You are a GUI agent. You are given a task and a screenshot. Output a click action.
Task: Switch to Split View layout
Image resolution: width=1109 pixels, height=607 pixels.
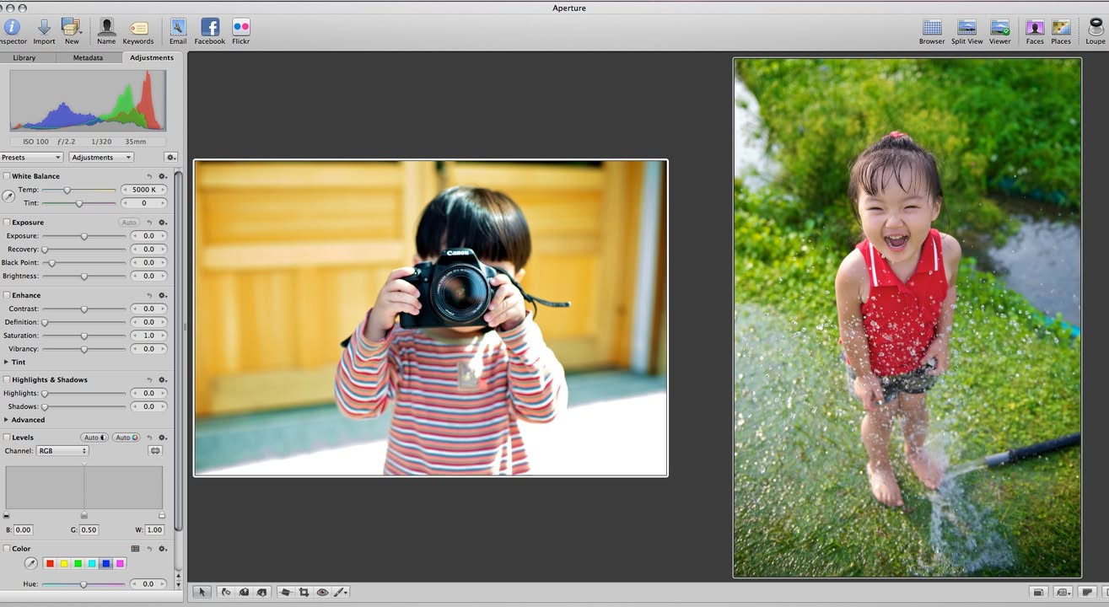[x=966, y=29]
